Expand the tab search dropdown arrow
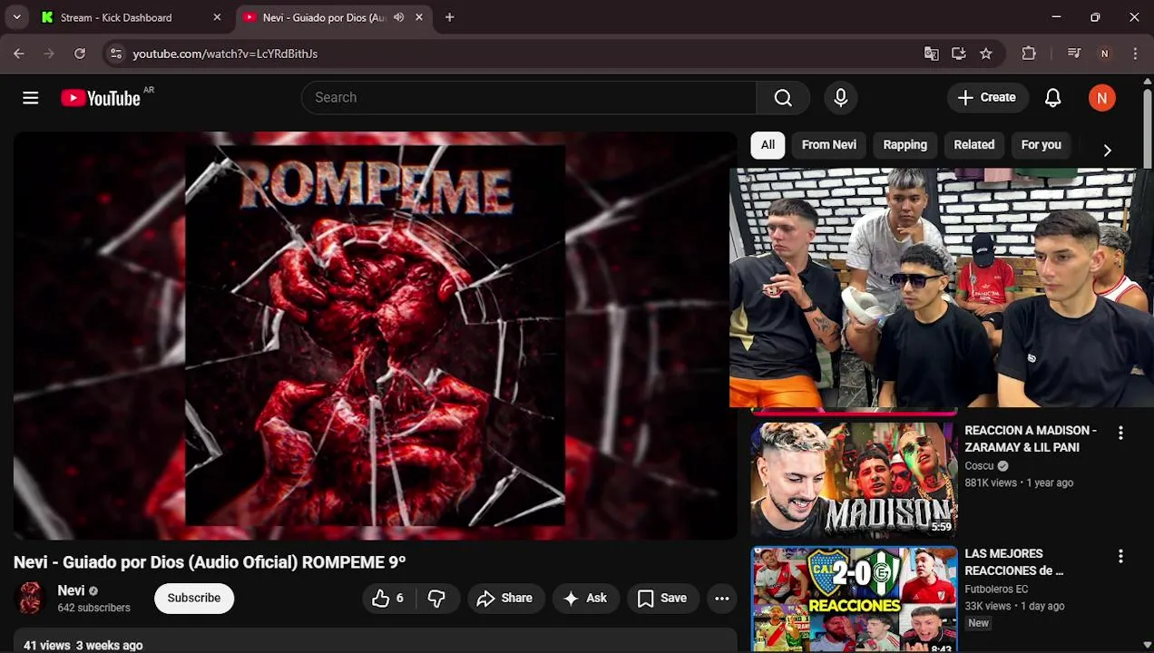 [16, 17]
